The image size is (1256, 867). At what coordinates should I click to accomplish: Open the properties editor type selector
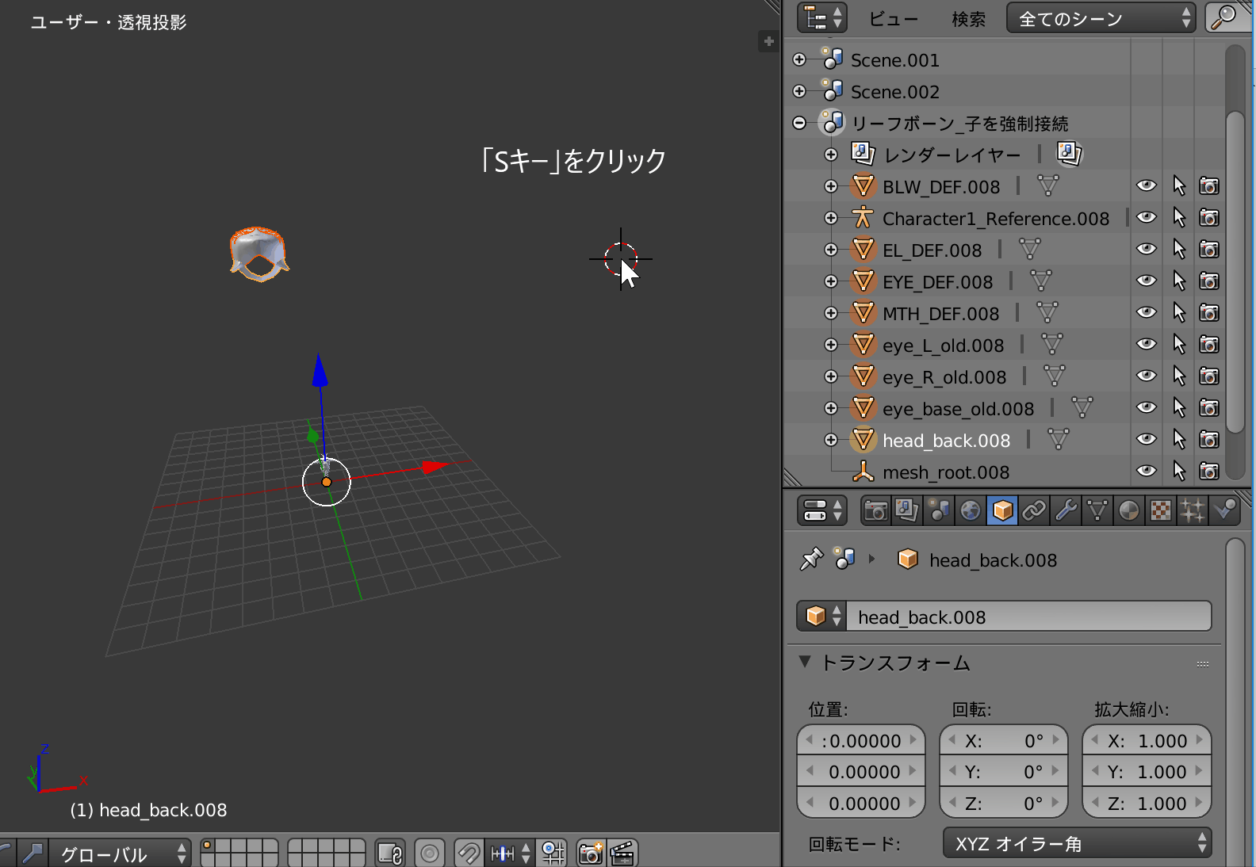click(x=821, y=510)
